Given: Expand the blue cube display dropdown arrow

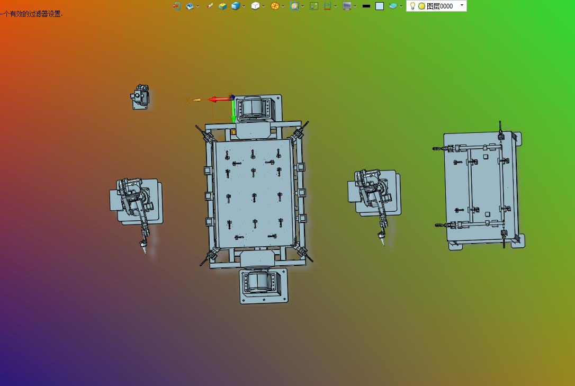Looking at the screenshot, I should tap(244, 6).
